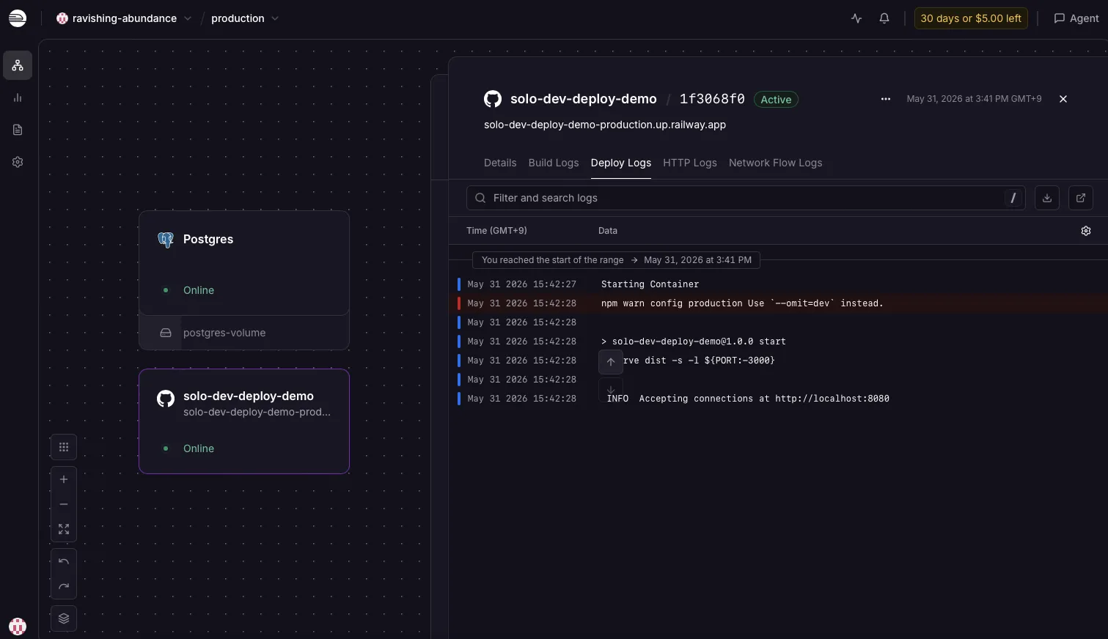Open user avatar menu
Viewport: 1108px width, 639px height.
18,627
